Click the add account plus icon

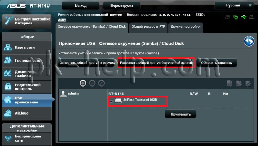83,83
